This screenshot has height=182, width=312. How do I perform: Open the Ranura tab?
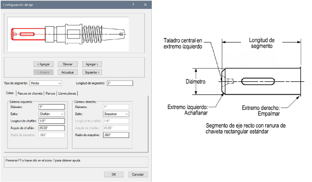pos(50,93)
